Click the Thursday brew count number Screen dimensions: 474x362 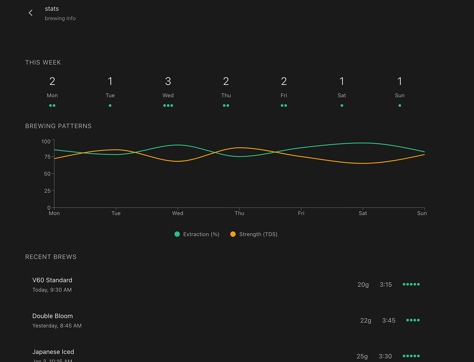pyautogui.click(x=226, y=81)
